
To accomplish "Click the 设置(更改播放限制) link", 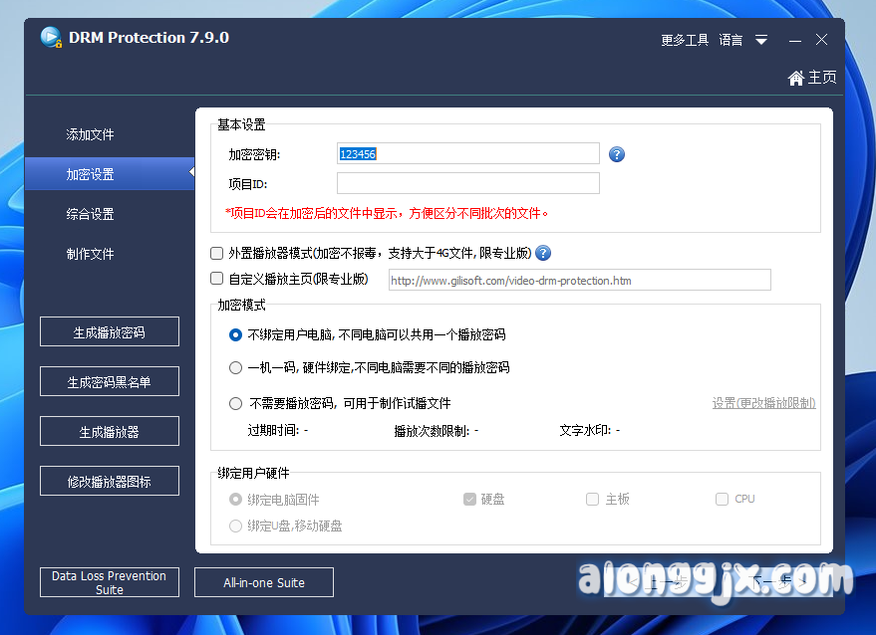I will click(x=763, y=403).
